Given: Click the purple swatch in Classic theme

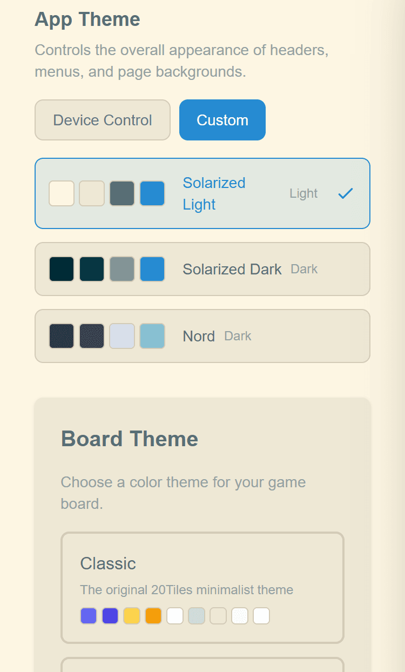Looking at the screenshot, I should click(110, 615).
